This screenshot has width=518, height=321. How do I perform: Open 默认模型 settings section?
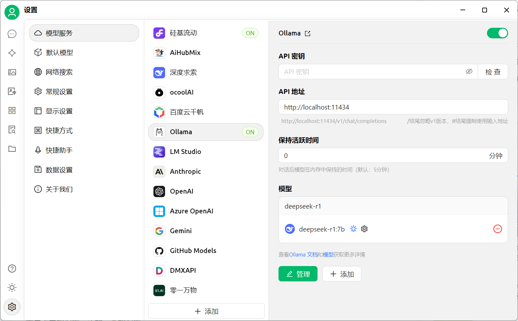84,52
